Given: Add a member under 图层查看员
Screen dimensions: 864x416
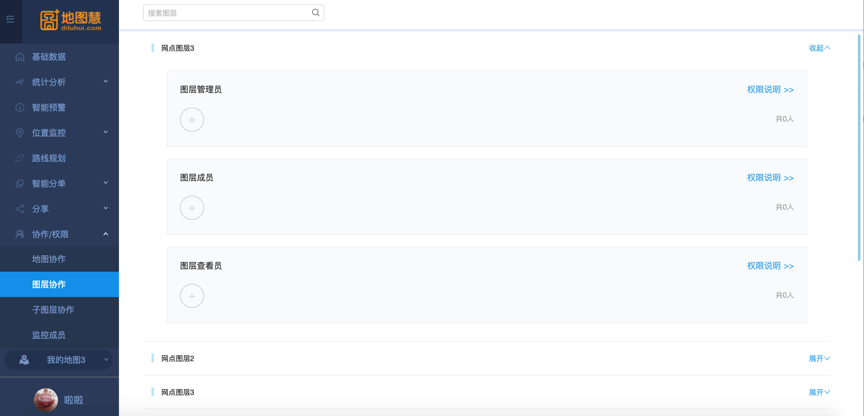Looking at the screenshot, I should pyautogui.click(x=192, y=296).
